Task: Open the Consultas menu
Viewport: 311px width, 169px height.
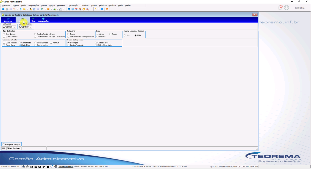Action: 85,5
